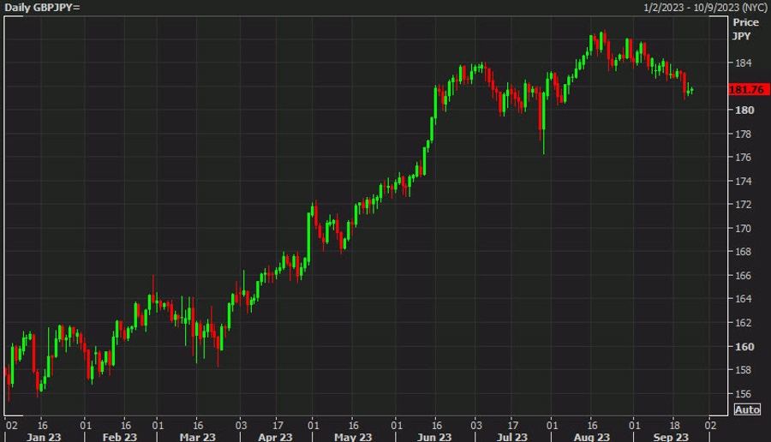Click the Jul 23 month label
771x442 pixels.
511,437
